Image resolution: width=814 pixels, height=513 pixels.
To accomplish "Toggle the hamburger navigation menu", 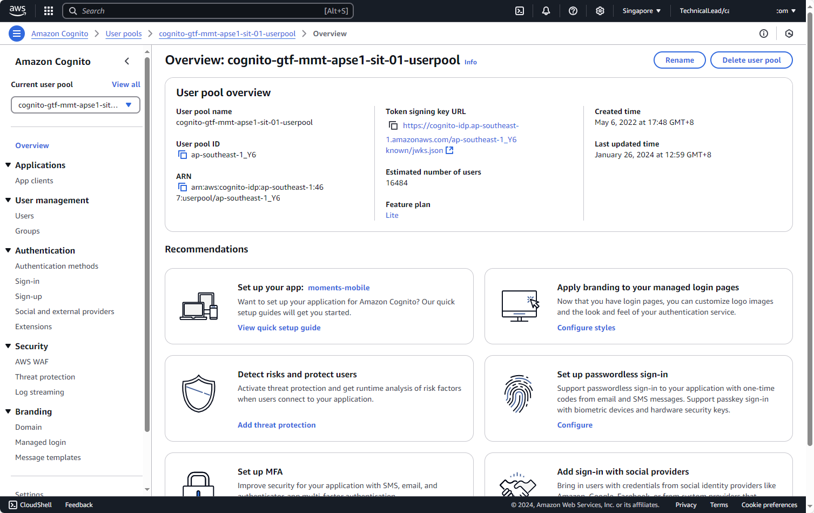I will (17, 34).
